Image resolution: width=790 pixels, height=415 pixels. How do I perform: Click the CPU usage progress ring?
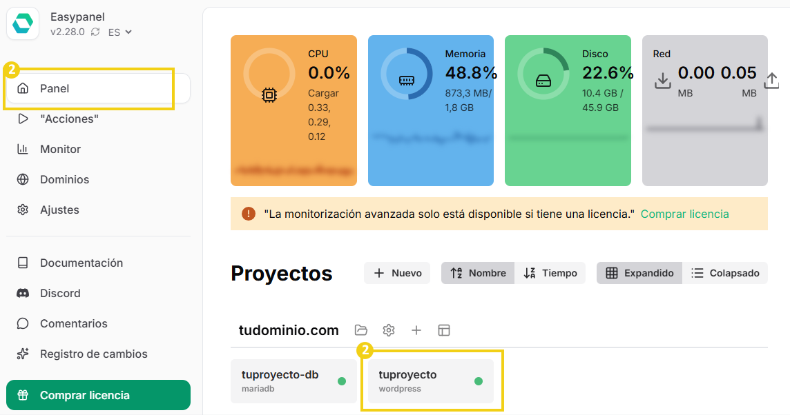click(269, 72)
